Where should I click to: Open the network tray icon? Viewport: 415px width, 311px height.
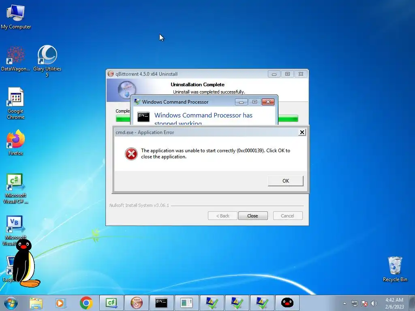(354, 303)
